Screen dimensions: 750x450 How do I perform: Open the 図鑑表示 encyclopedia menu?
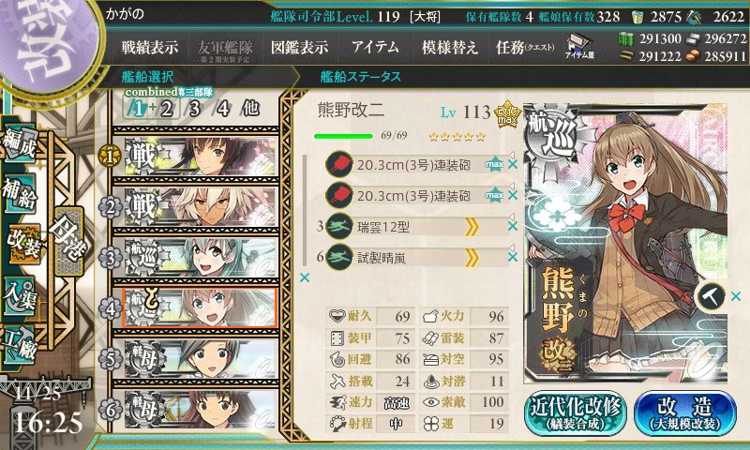[299, 47]
